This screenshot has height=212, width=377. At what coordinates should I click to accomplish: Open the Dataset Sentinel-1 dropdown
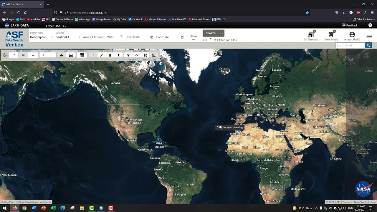click(68, 37)
